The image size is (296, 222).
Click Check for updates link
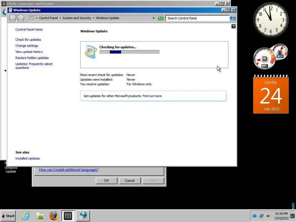tap(28, 40)
